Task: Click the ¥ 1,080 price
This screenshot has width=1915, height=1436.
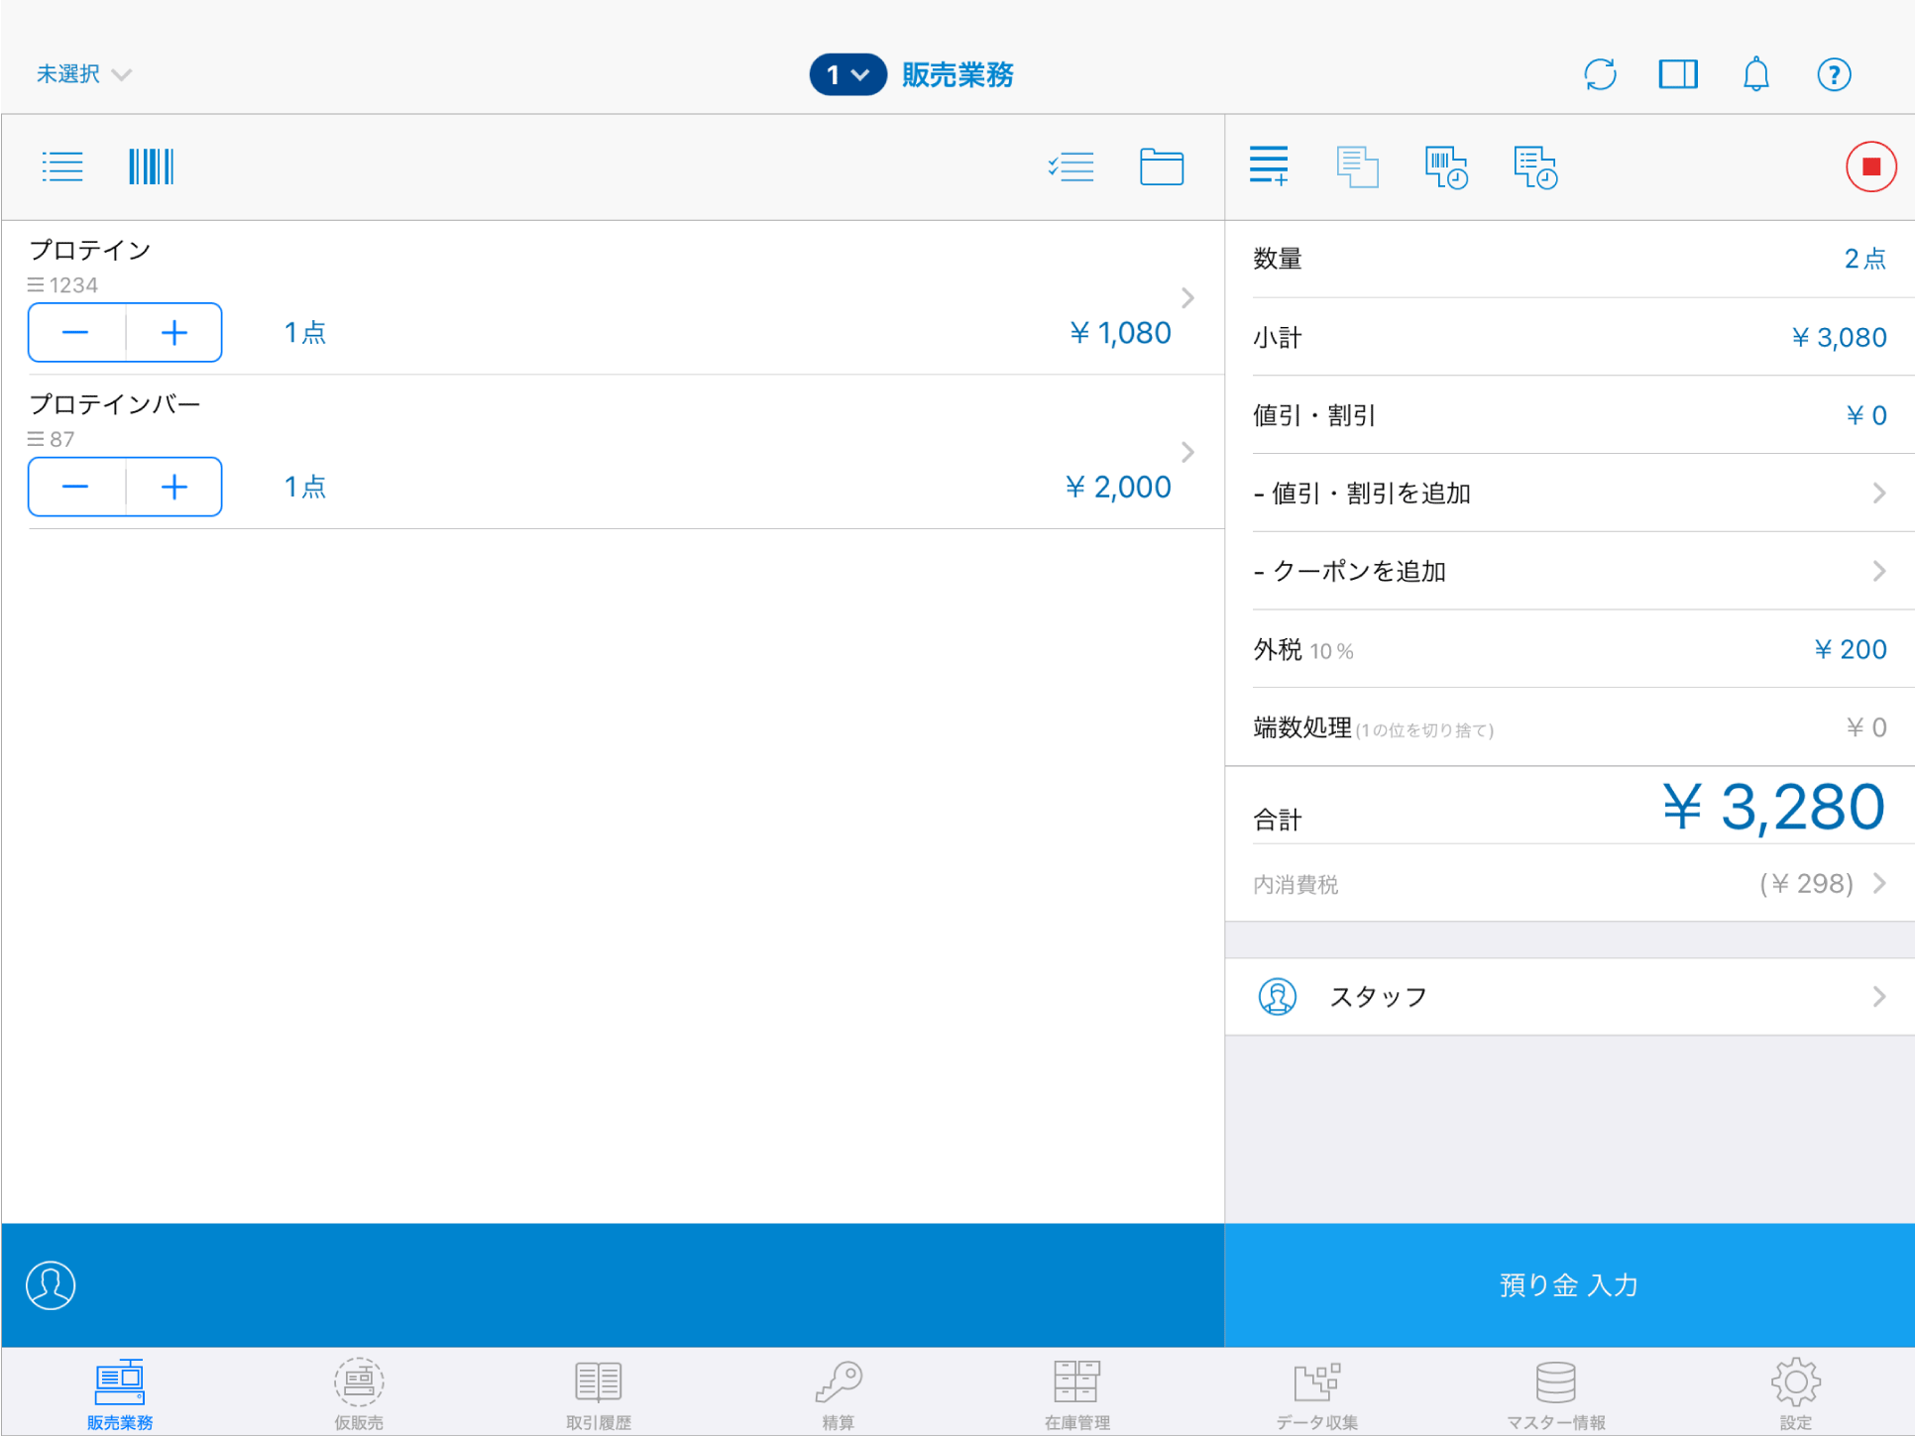Action: 1120,333
